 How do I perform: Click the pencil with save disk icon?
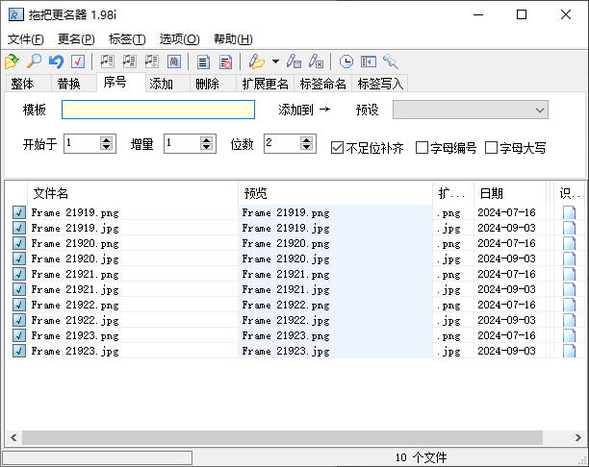[x=294, y=61]
